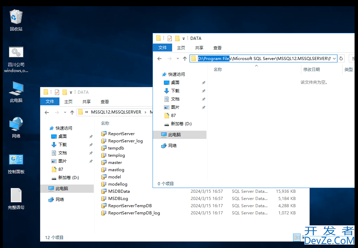Go up one level in front DATA window
This screenshot has height=248, width=358.
[185, 59]
